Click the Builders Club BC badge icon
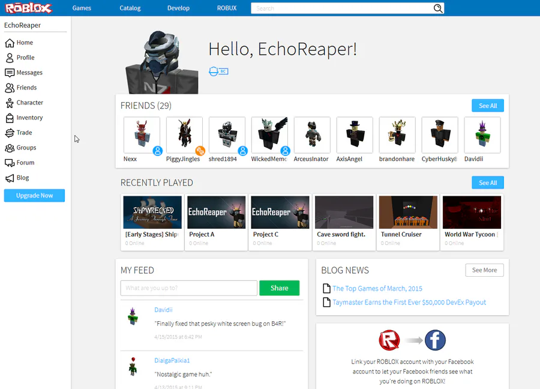Screen dimensions: 540x389 click(218, 71)
